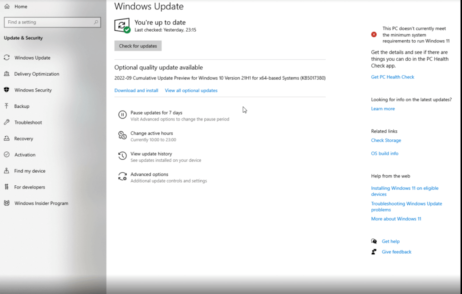462x294 pixels.
Task: Click More about Windows 11 link
Action: click(396, 219)
